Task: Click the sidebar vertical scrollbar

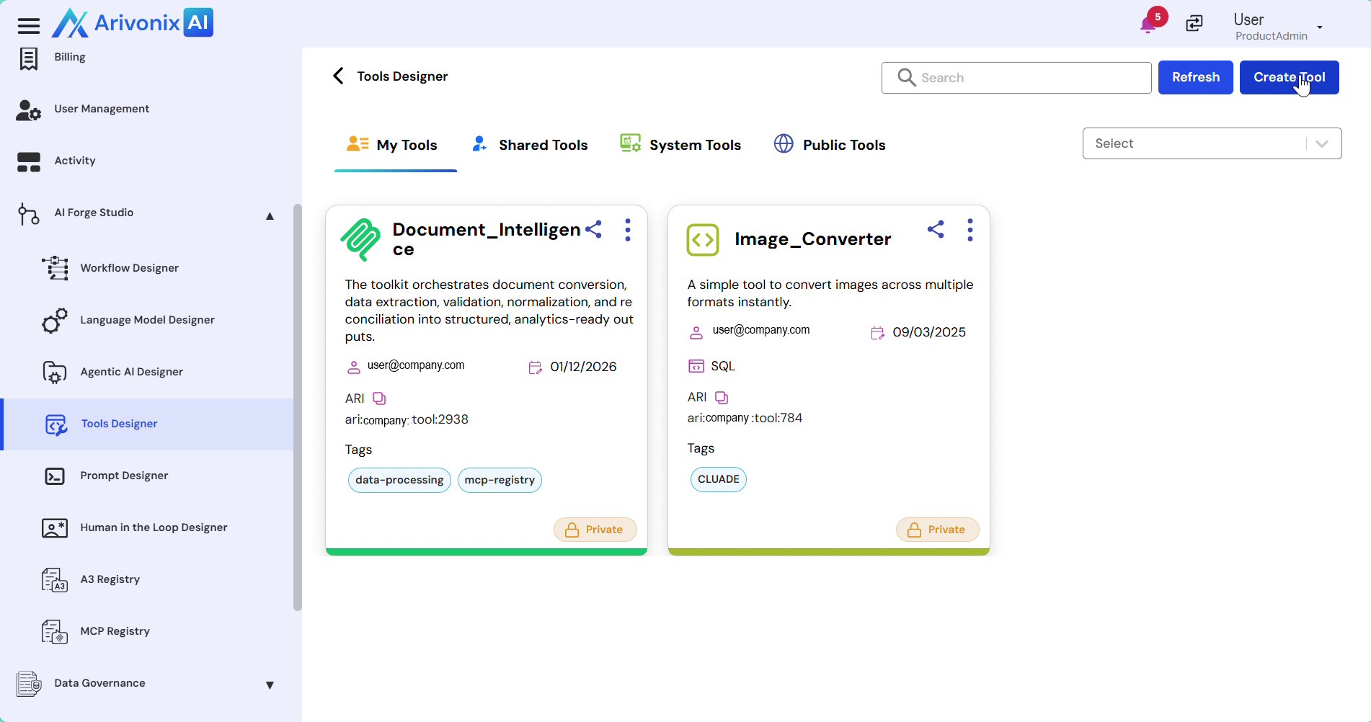Action: pos(297,407)
